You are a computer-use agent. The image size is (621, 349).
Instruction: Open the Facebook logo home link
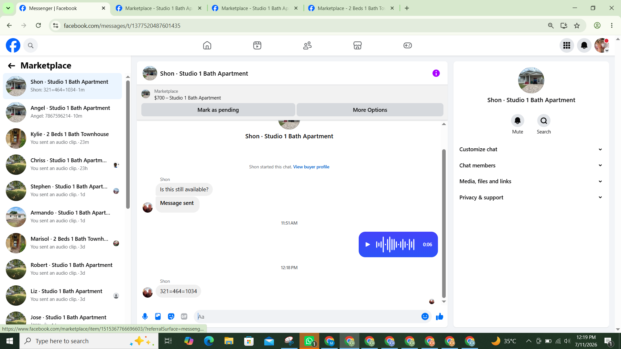click(13, 46)
